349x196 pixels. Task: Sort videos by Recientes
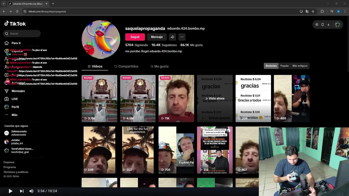271,66
